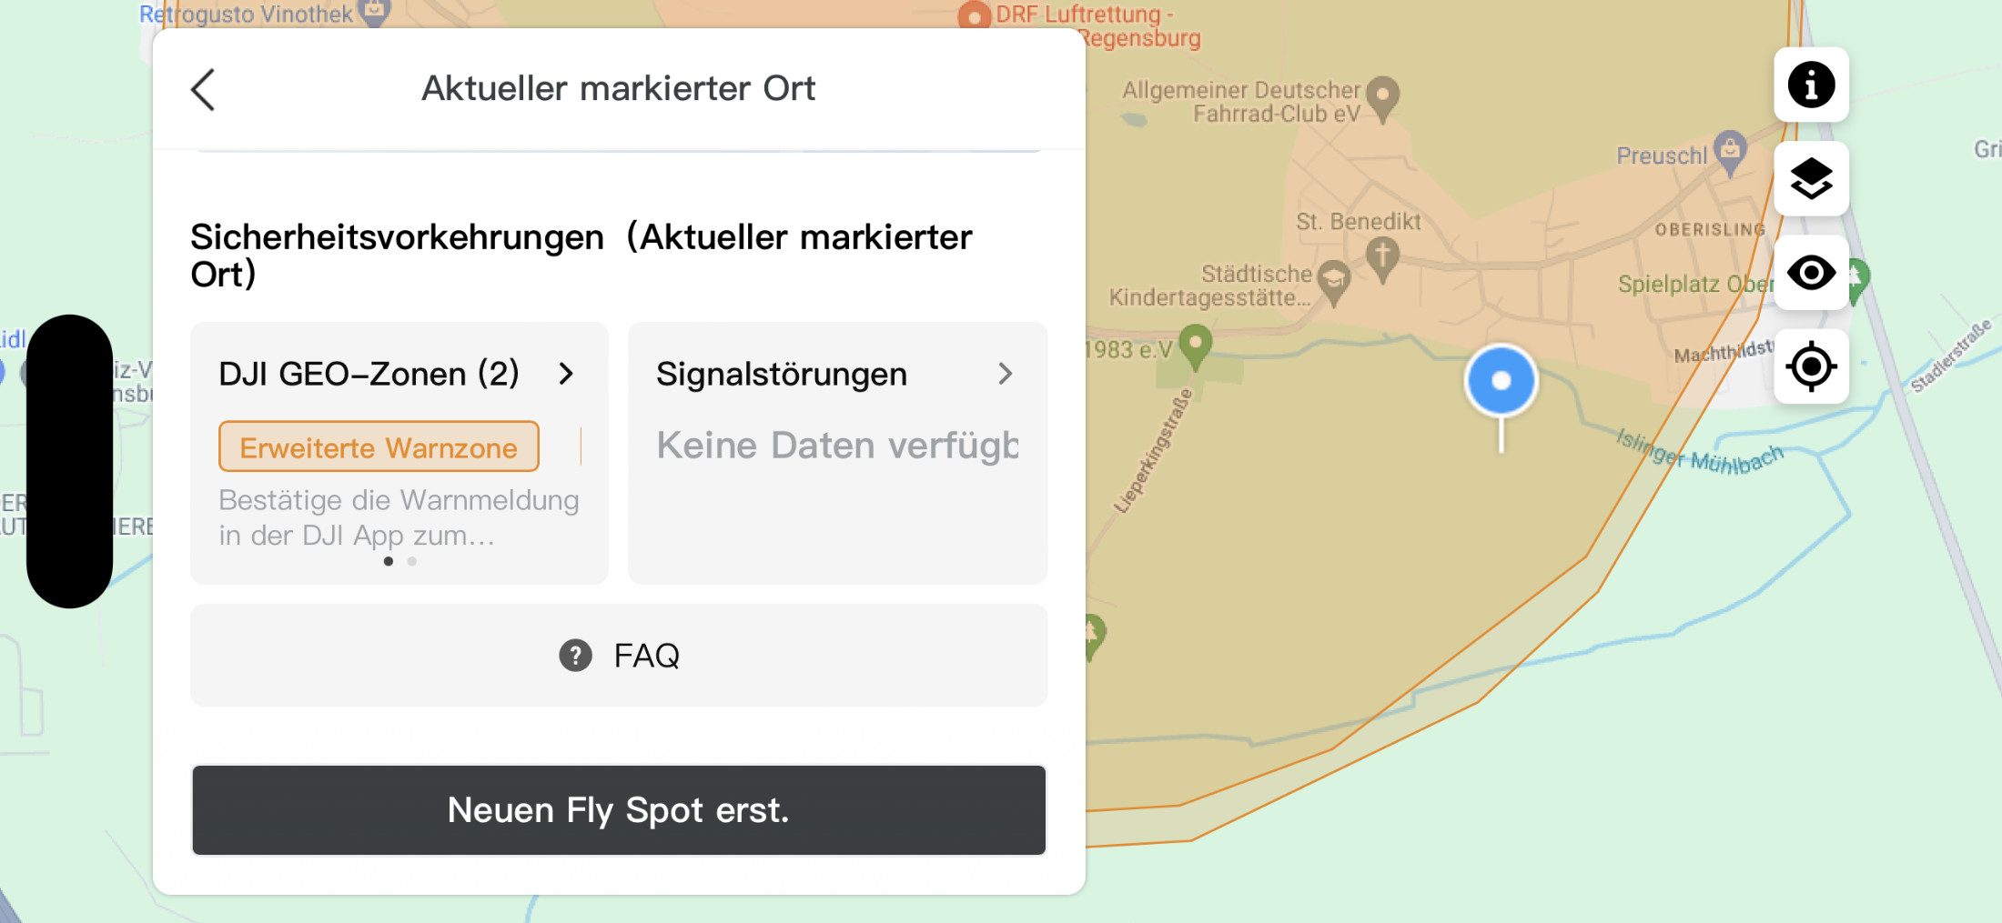The height and width of the screenshot is (923, 2002).
Task: Switch to second GEO zone page dot
Action: 412,561
